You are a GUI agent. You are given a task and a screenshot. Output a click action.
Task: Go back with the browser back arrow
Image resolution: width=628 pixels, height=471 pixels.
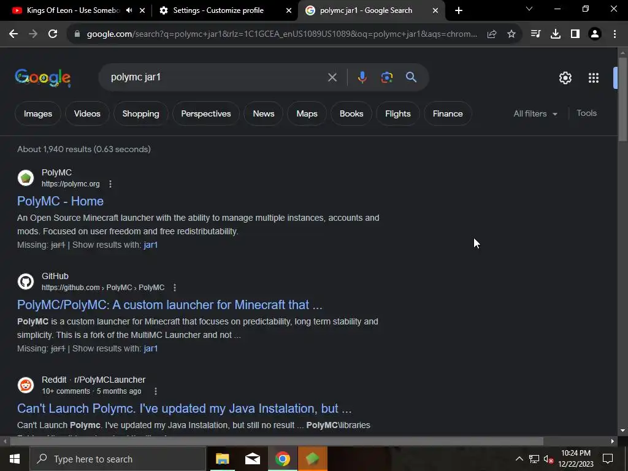(13, 34)
